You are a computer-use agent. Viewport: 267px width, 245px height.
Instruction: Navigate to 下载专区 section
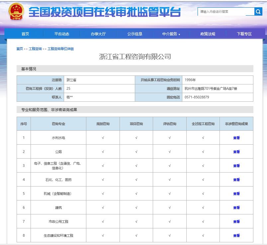click(244, 34)
